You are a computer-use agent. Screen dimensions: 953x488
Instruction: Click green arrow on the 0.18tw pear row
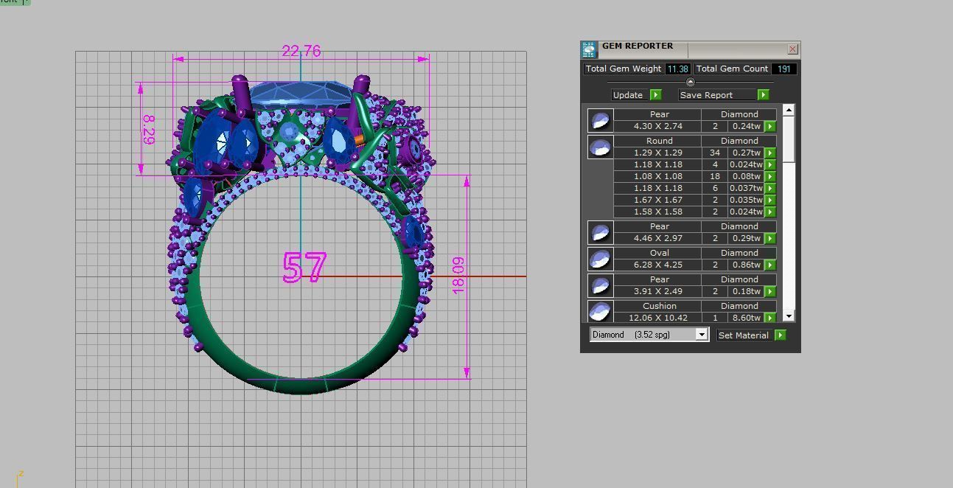point(770,292)
